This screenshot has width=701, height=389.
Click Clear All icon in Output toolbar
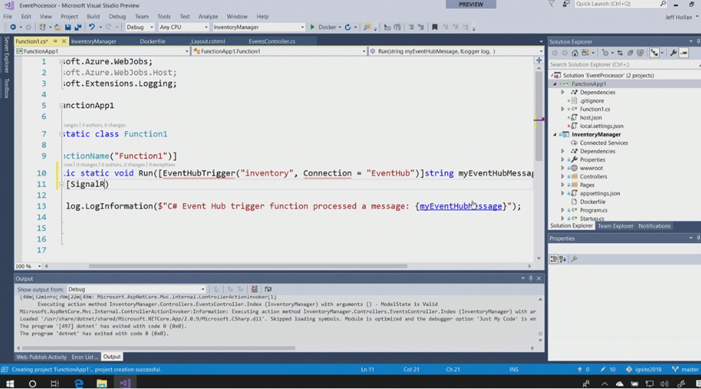[x=255, y=289]
